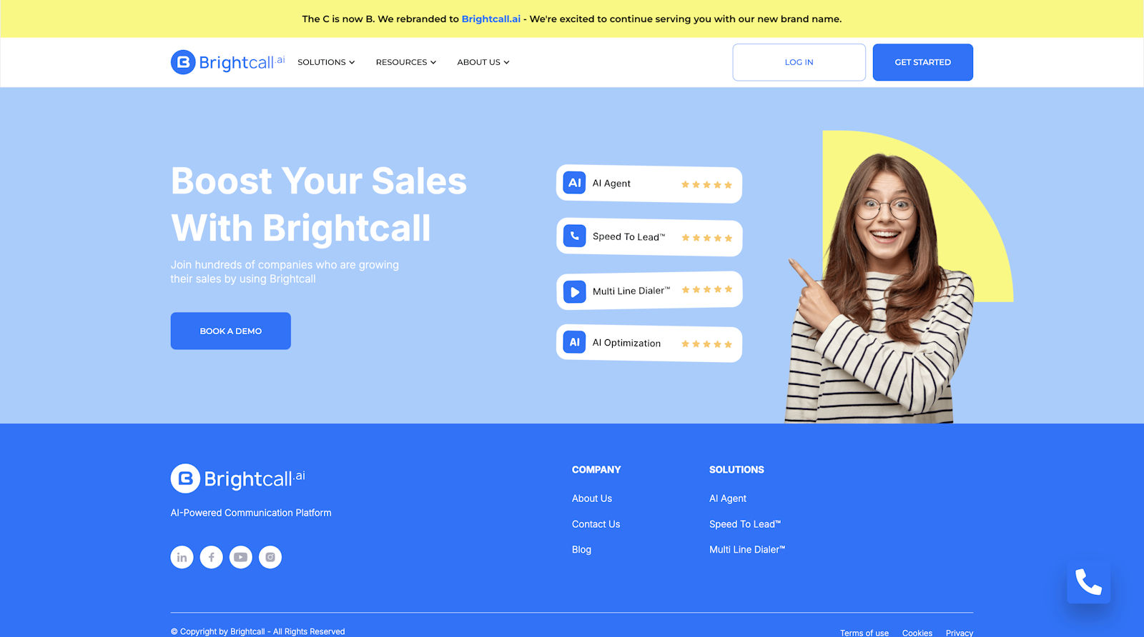This screenshot has height=637, width=1144.
Task: Expand the Solutions dropdown menu
Action: 326,62
